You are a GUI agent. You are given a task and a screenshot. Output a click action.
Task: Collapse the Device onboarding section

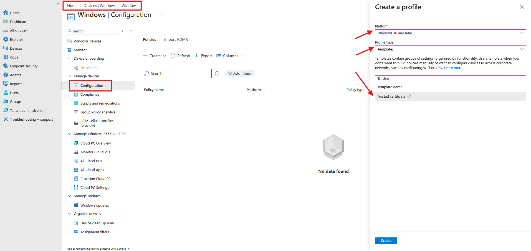pos(69,58)
